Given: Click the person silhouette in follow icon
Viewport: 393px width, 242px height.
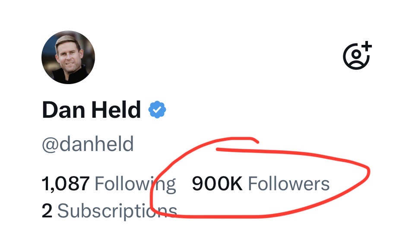Looking at the screenshot, I should coord(355,58).
